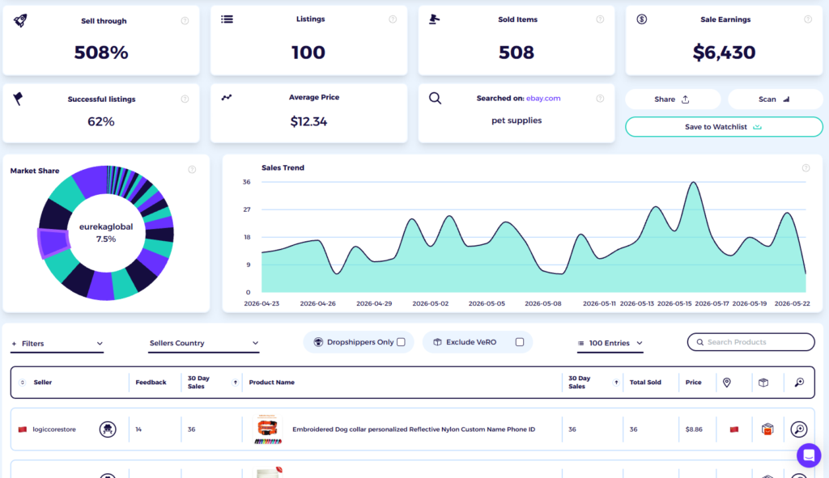829x478 pixels.
Task: Open help tooltip for Searched on card
Action: click(600, 98)
